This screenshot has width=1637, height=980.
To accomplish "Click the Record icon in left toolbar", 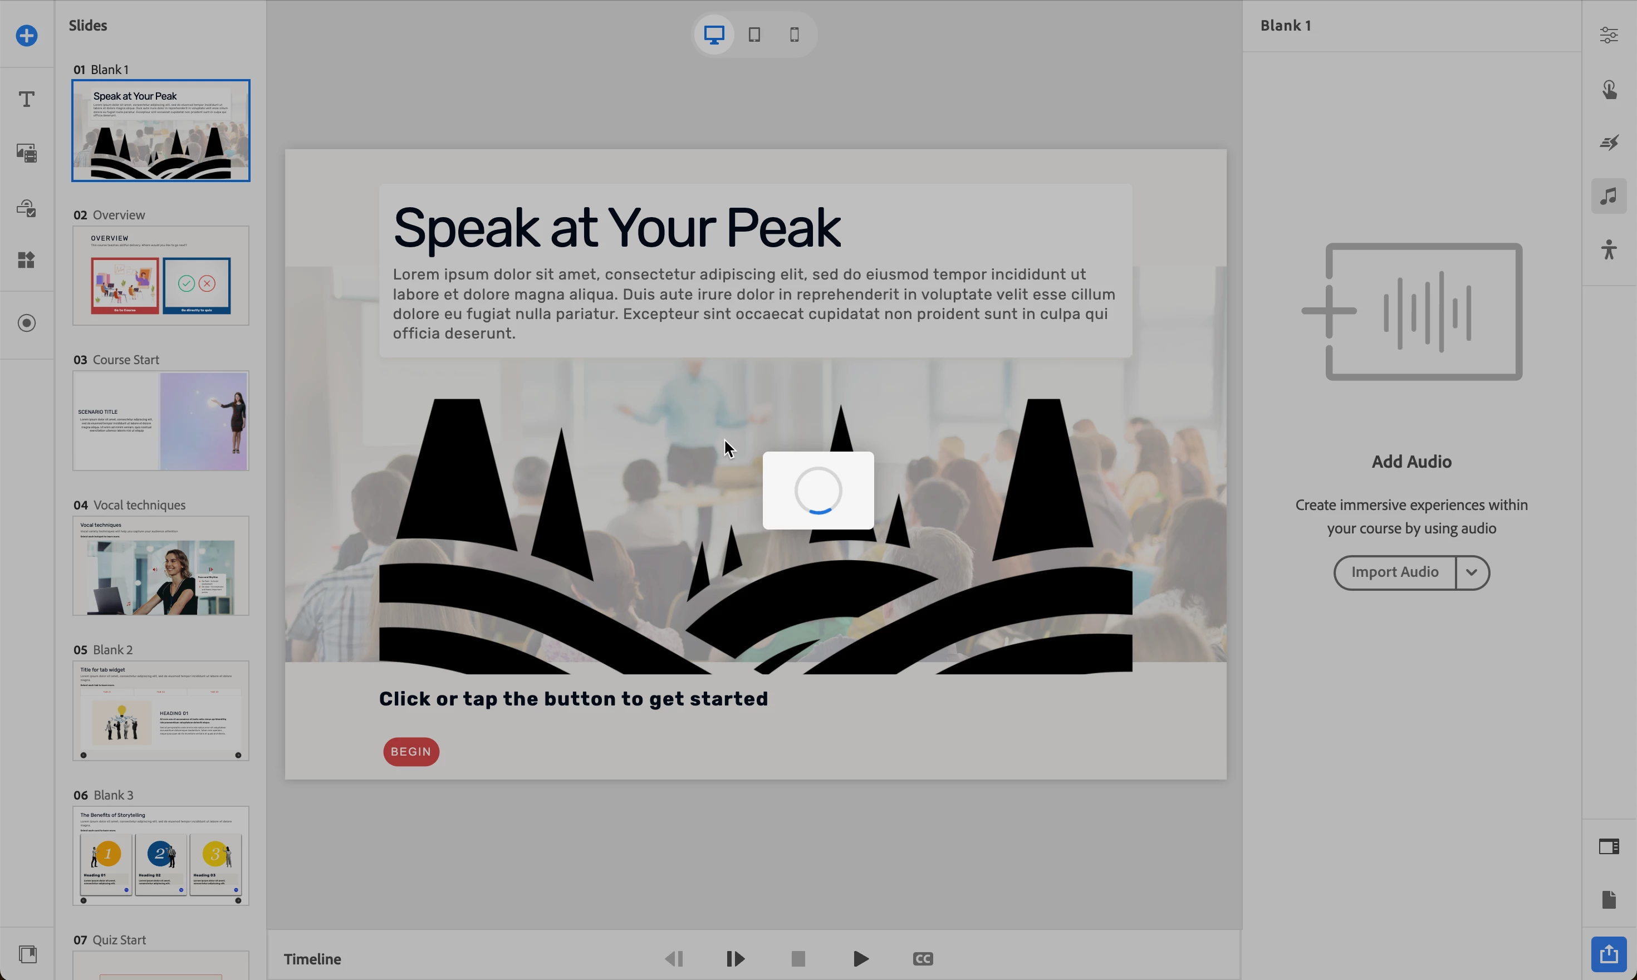I will pyautogui.click(x=26, y=323).
